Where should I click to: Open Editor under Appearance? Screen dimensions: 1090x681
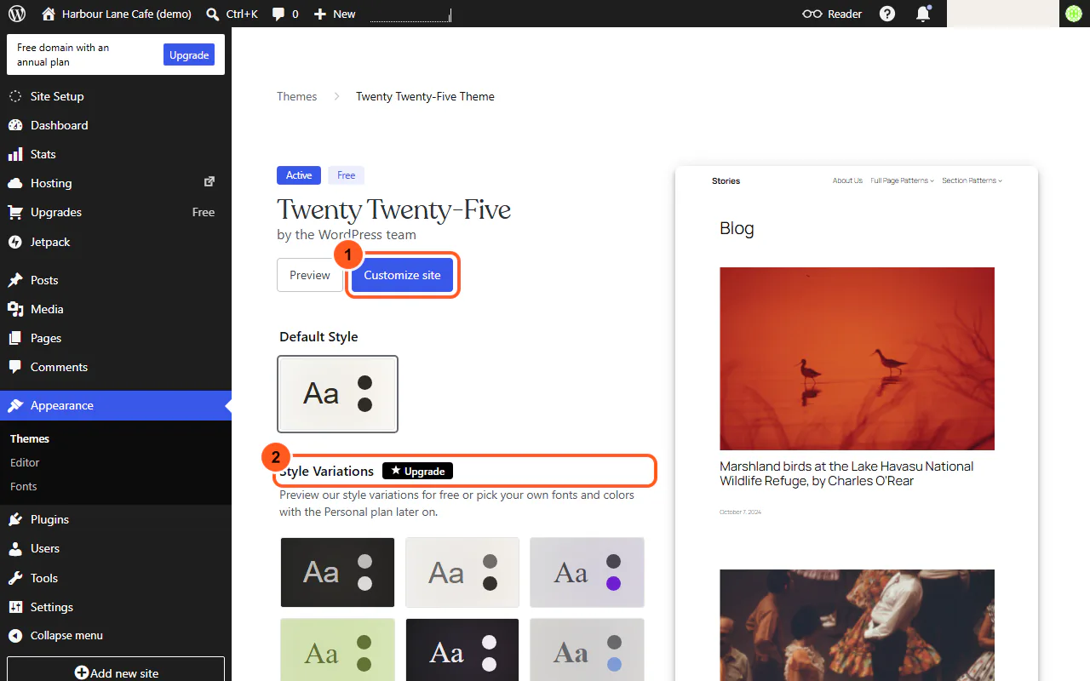[26, 462]
